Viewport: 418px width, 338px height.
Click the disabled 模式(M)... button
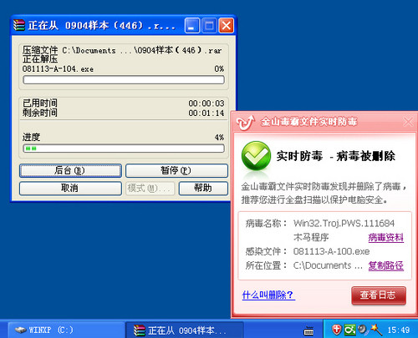pos(150,189)
